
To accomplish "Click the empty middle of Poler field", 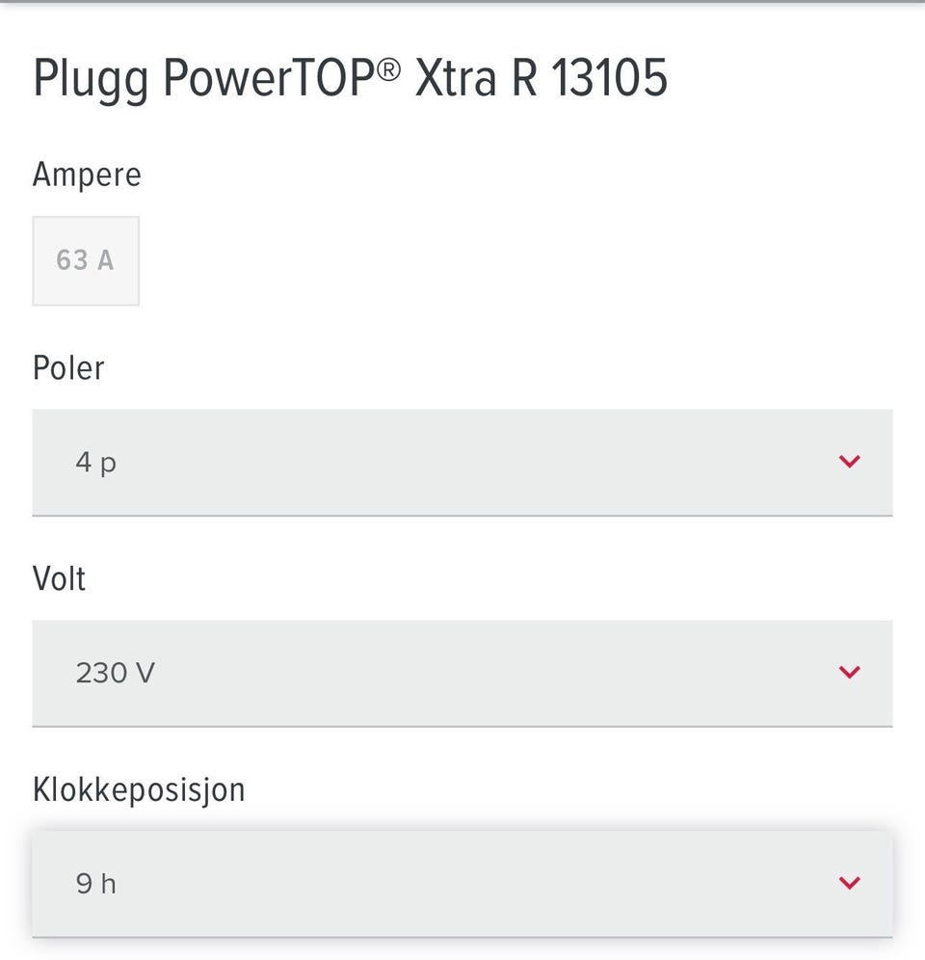I will click(462, 463).
